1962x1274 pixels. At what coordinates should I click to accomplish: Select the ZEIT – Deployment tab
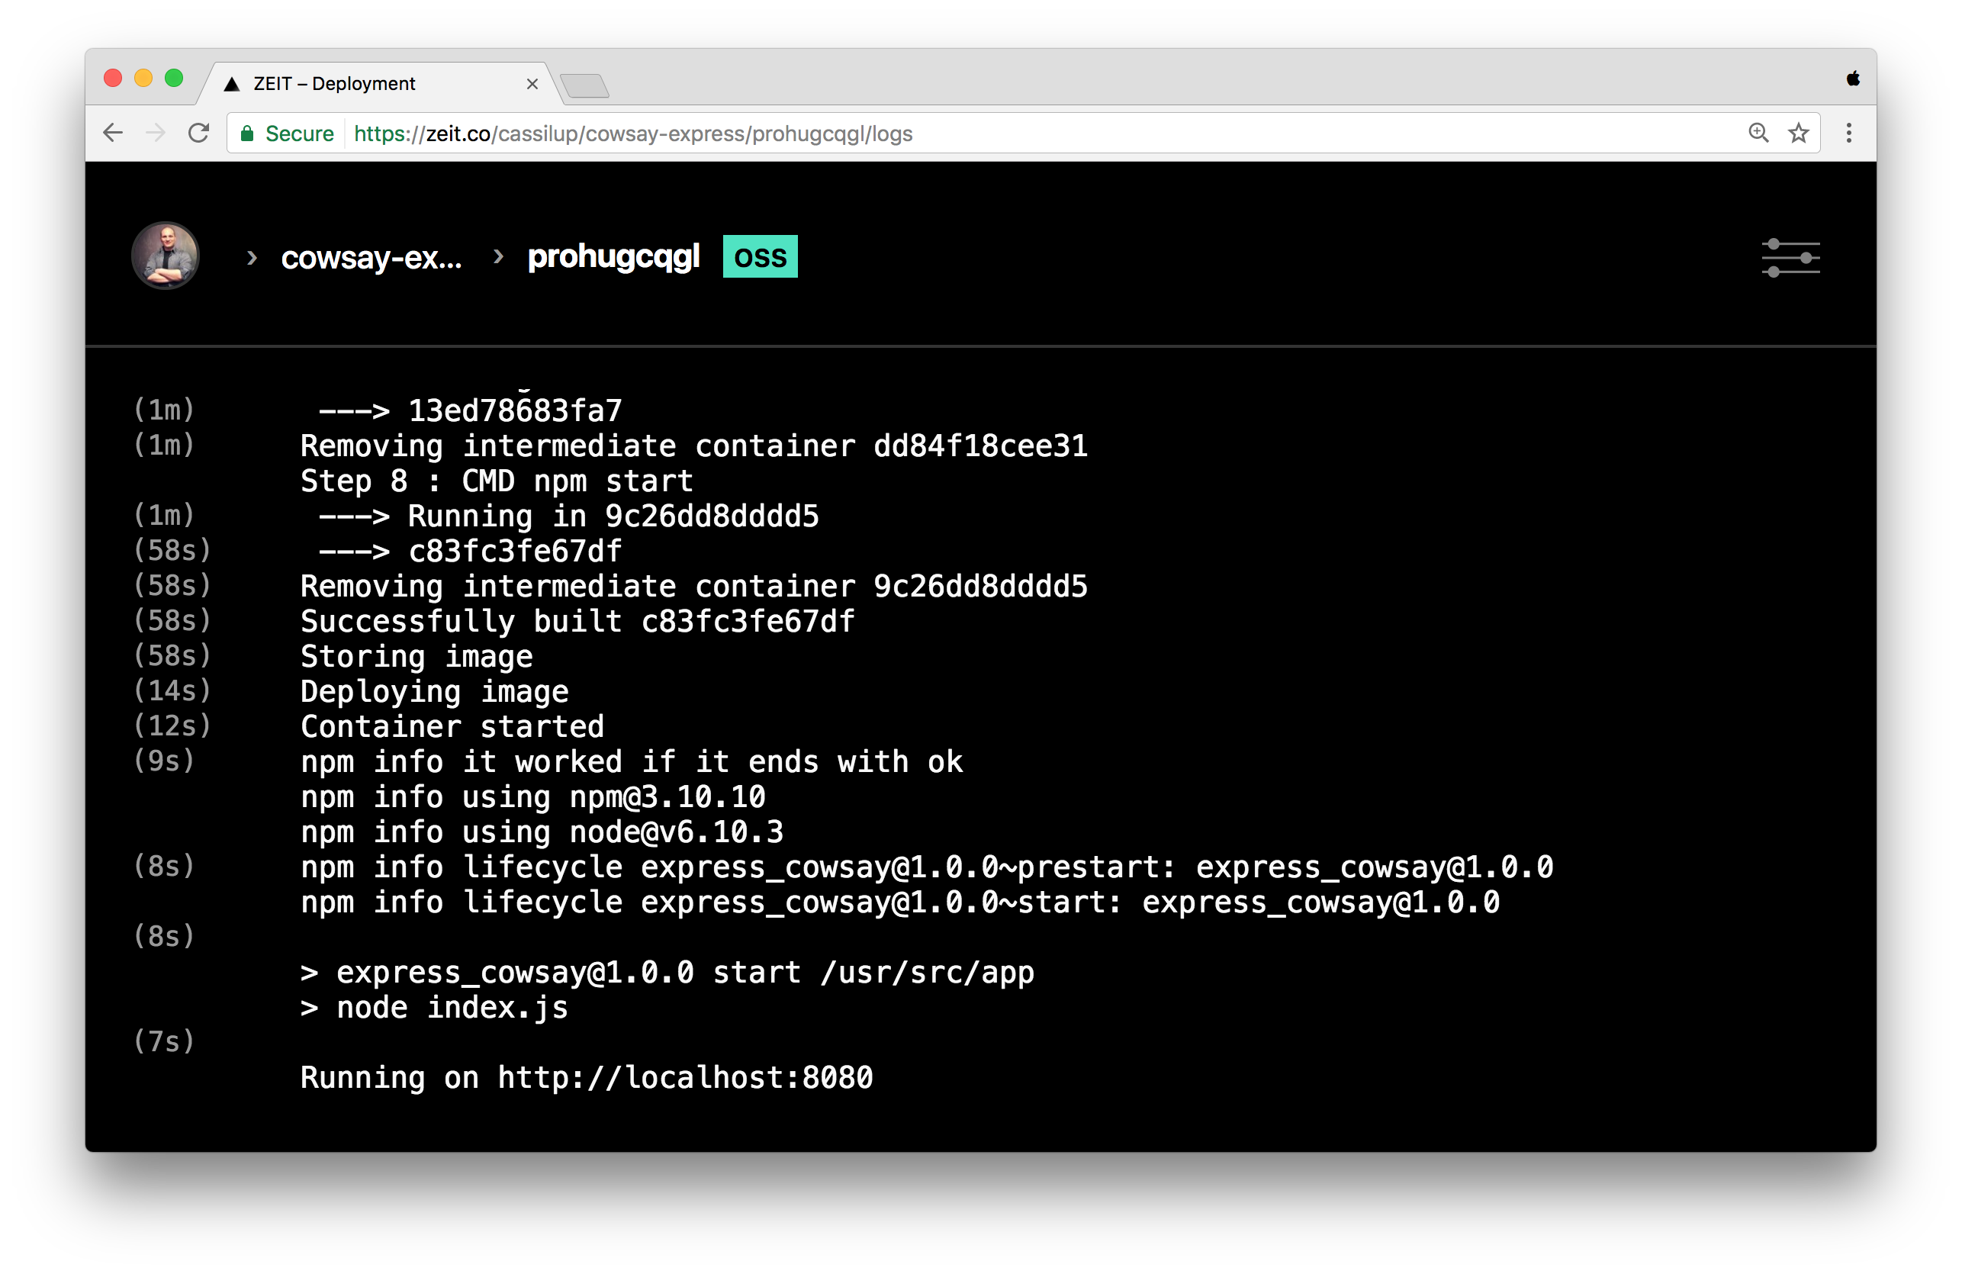(x=362, y=84)
